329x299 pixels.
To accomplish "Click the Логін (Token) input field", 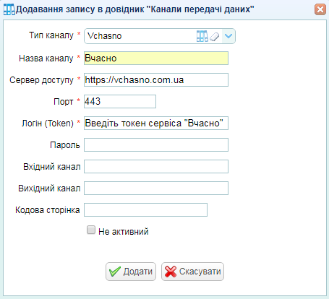I will pos(156,123).
